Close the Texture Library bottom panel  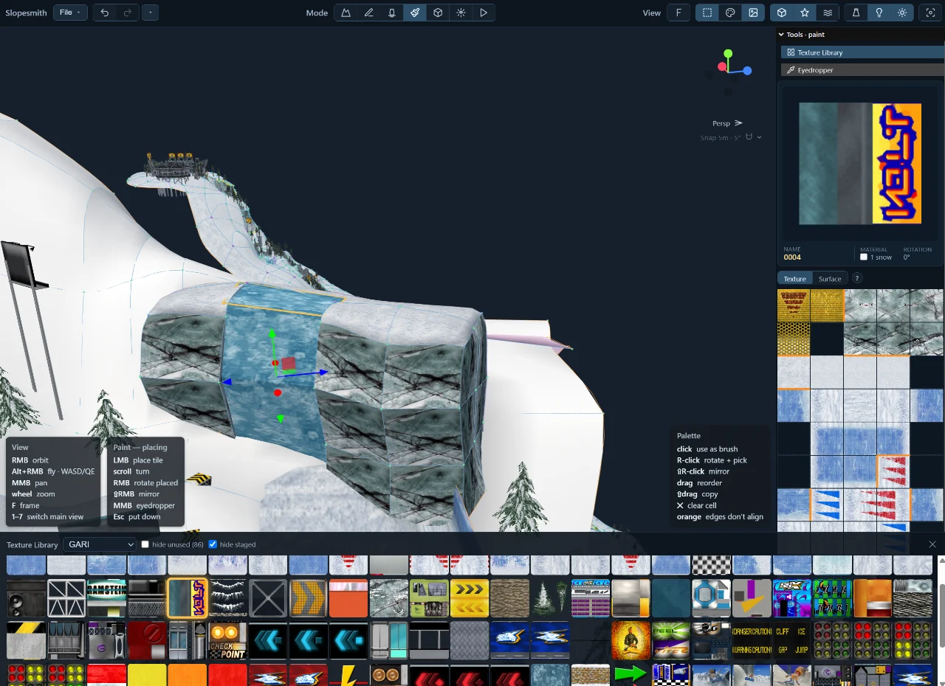932,544
